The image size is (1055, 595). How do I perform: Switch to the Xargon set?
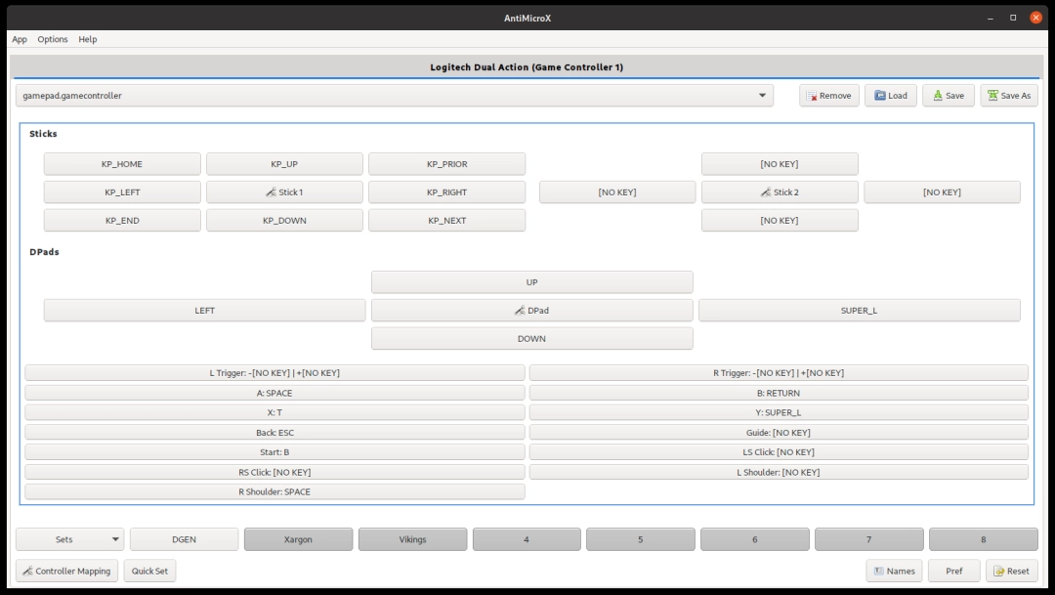(298, 538)
